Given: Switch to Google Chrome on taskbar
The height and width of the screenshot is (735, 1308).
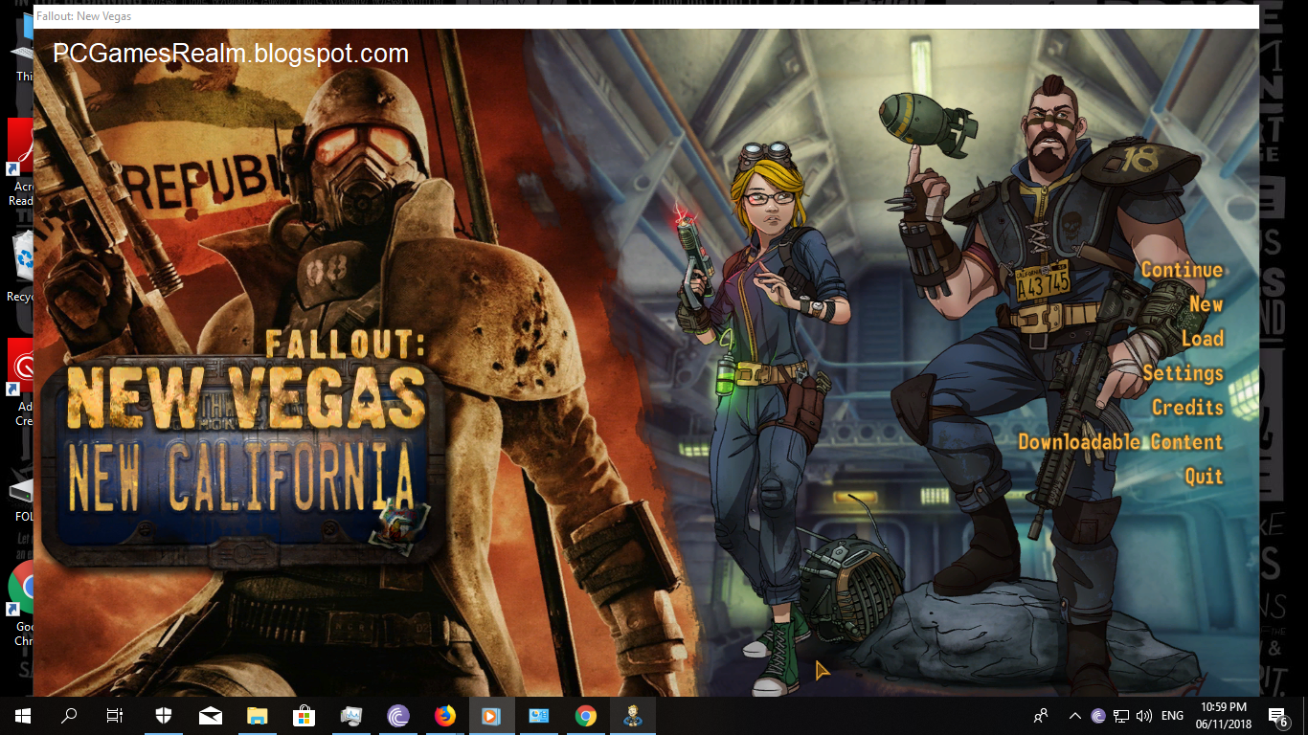Looking at the screenshot, I should (x=586, y=716).
